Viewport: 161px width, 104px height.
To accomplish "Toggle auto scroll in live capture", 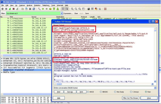I will [x=67, y=9].
